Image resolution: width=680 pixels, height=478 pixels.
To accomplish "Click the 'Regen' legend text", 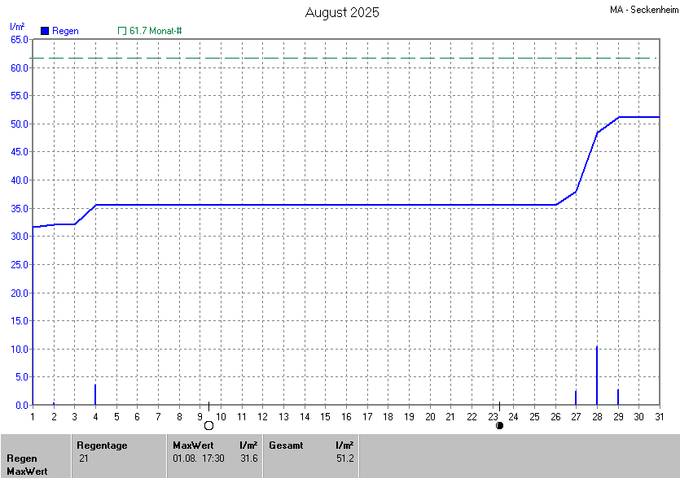I will coord(66,31).
